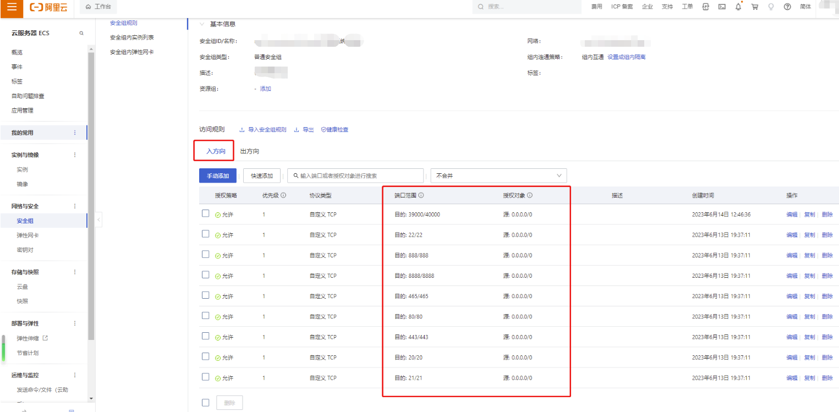
Task: Tick the checkbox for port 443/443 rule
Action: point(205,336)
